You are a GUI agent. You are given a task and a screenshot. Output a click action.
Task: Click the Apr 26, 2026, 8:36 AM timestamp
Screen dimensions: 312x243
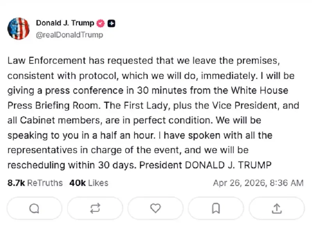tap(258, 183)
